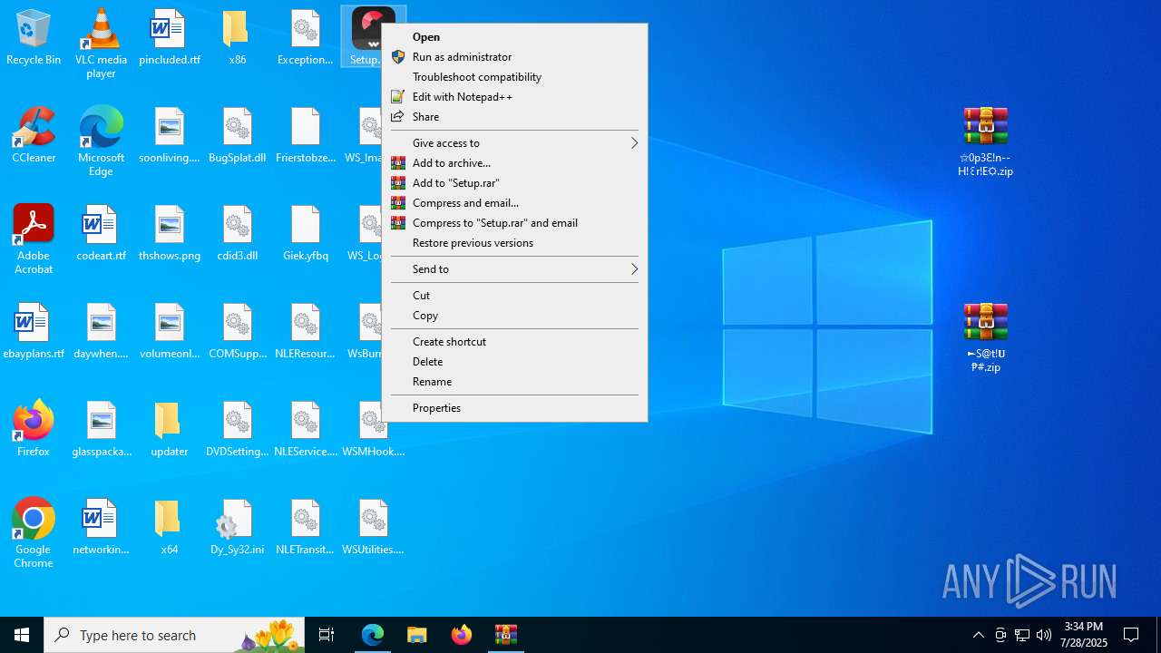Select the volumeonl image file icon
Screen dimensions: 1161x653
[170, 331]
